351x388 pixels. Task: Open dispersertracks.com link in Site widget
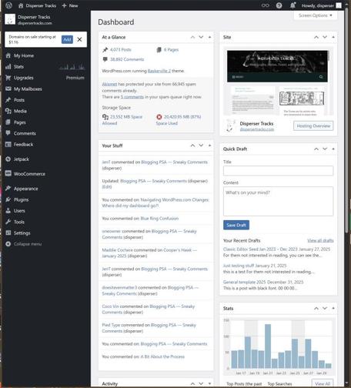click(257, 129)
